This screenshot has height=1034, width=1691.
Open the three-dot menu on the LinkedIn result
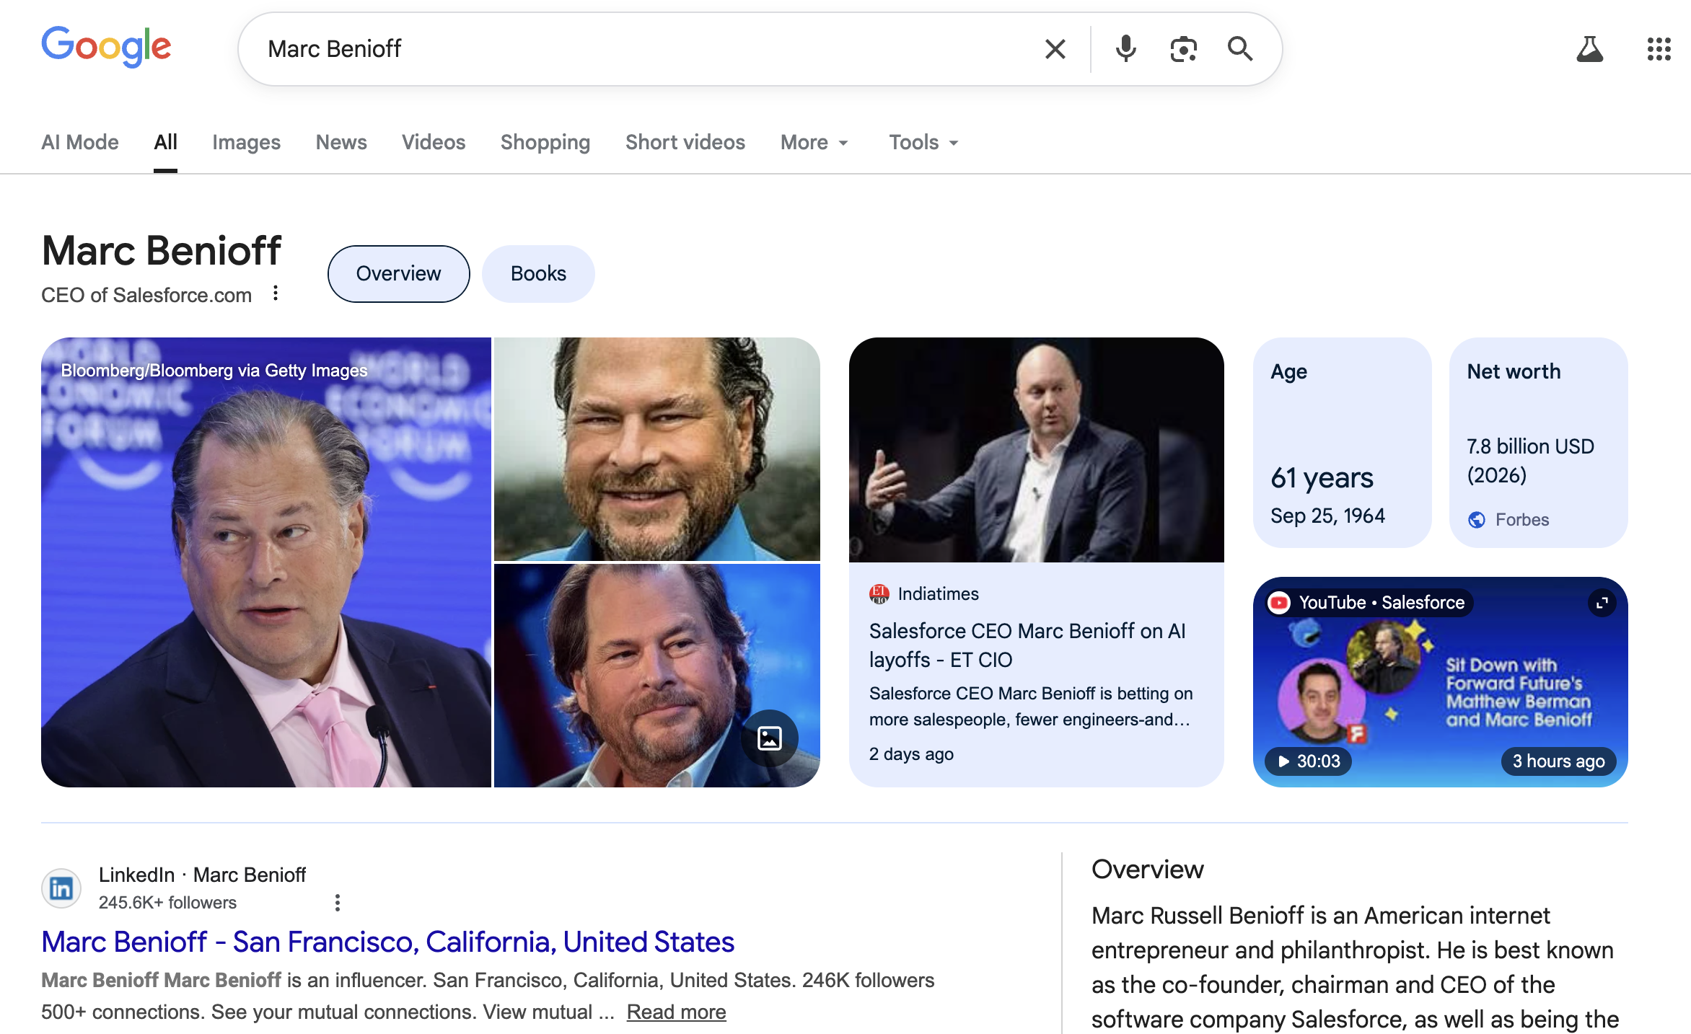336,902
